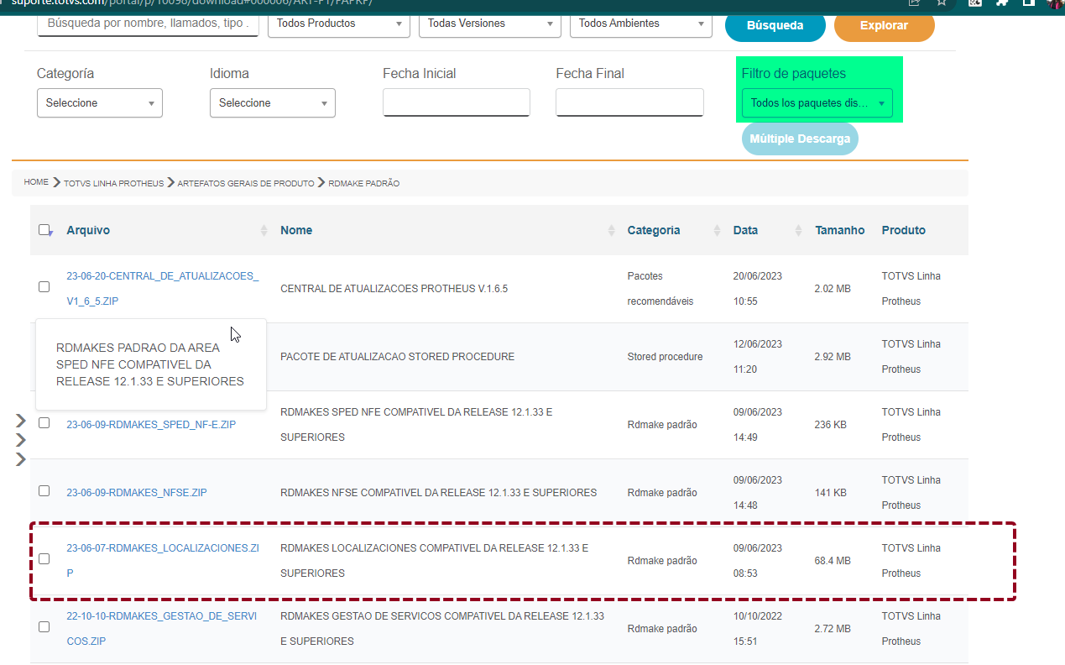Screen dimensions: 1065x665
Task: Download 22-10-10-RDMAKES_GESTAO_DE_SERVICOS.ZIP
Action: [x=162, y=628]
